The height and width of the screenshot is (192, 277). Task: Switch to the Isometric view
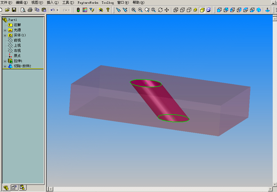pyautogui.click(x=259, y=10)
